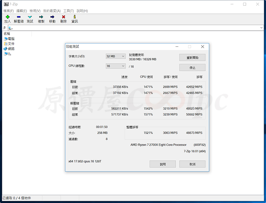Click the (800F82) CPU identifier text
The width and height of the screenshot is (266, 203).
tap(199, 145)
